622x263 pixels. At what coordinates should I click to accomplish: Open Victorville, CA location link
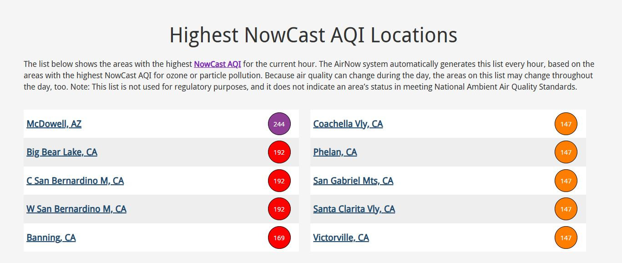click(x=341, y=238)
